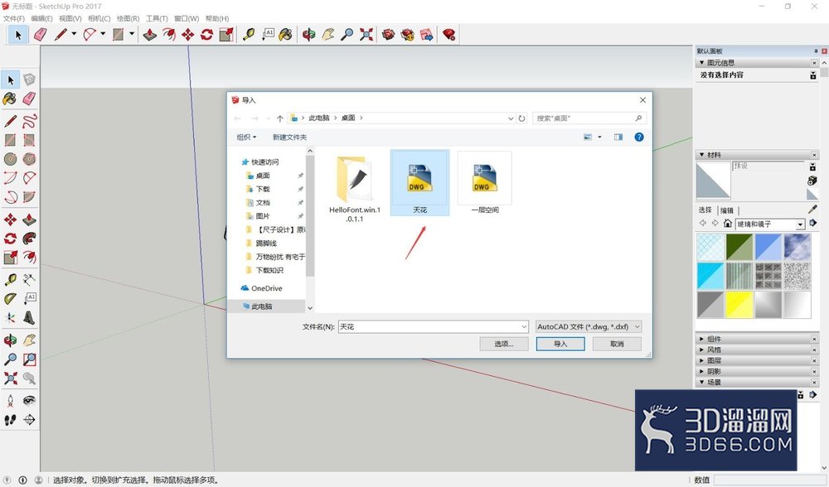
Task: Open the AutoCAD file type dropdown
Action: (589, 326)
